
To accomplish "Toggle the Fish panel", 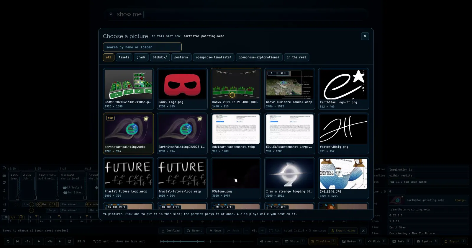I will coord(377,241).
